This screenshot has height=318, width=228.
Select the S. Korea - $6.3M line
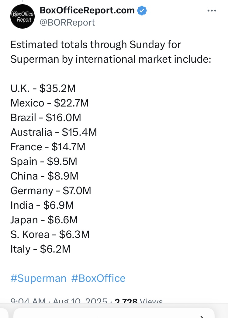(x=50, y=234)
